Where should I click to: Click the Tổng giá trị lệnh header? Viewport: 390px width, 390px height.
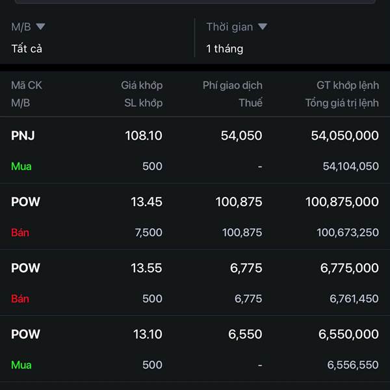point(342,103)
